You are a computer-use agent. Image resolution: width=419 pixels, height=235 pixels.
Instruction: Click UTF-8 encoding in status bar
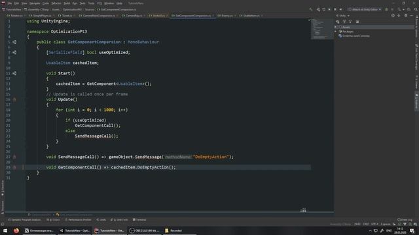(375, 224)
